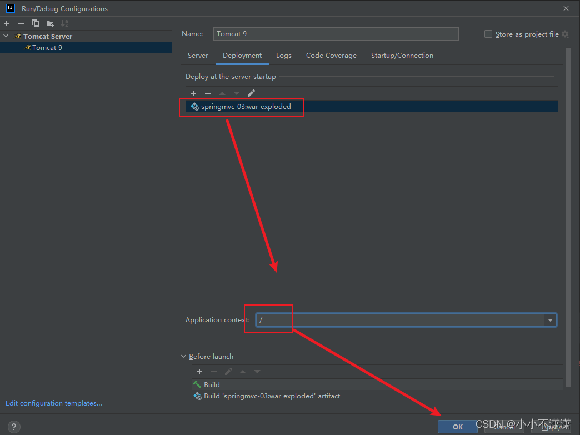Screen dimensions: 580x435
Task: Remove the selected deployment artifact
Action: pyautogui.click(x=208, y=93)
